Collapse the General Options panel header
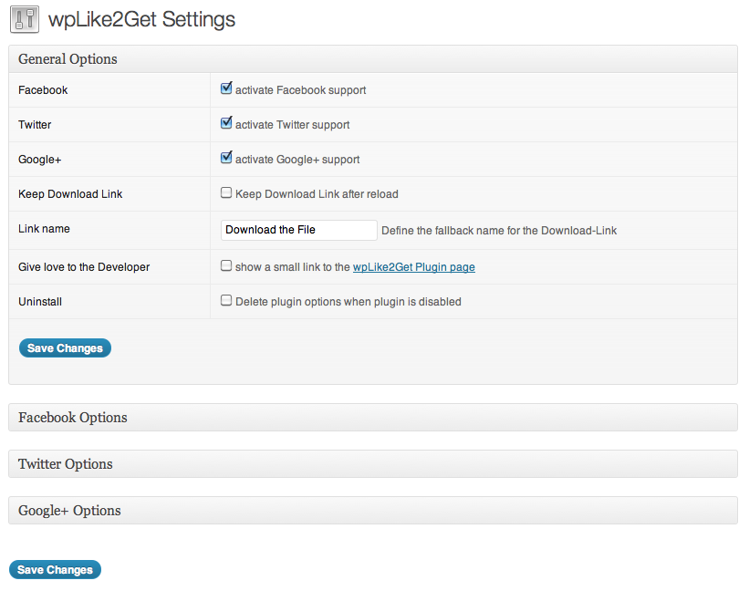749x591 pixels. (x=373, y=59)
